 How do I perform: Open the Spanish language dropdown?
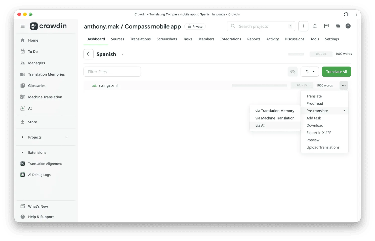click(x=122, y=54)
